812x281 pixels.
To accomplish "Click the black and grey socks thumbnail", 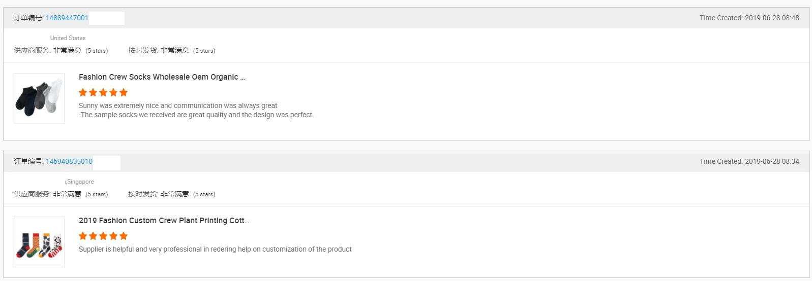I will (x=39, y=98).
